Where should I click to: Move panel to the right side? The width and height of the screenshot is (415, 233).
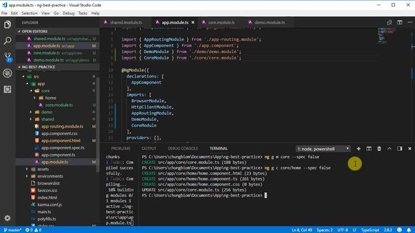click(x=399, y=149)
